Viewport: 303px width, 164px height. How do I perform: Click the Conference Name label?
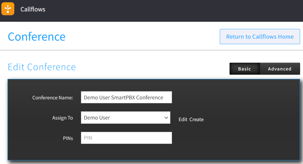click(53, 98)
